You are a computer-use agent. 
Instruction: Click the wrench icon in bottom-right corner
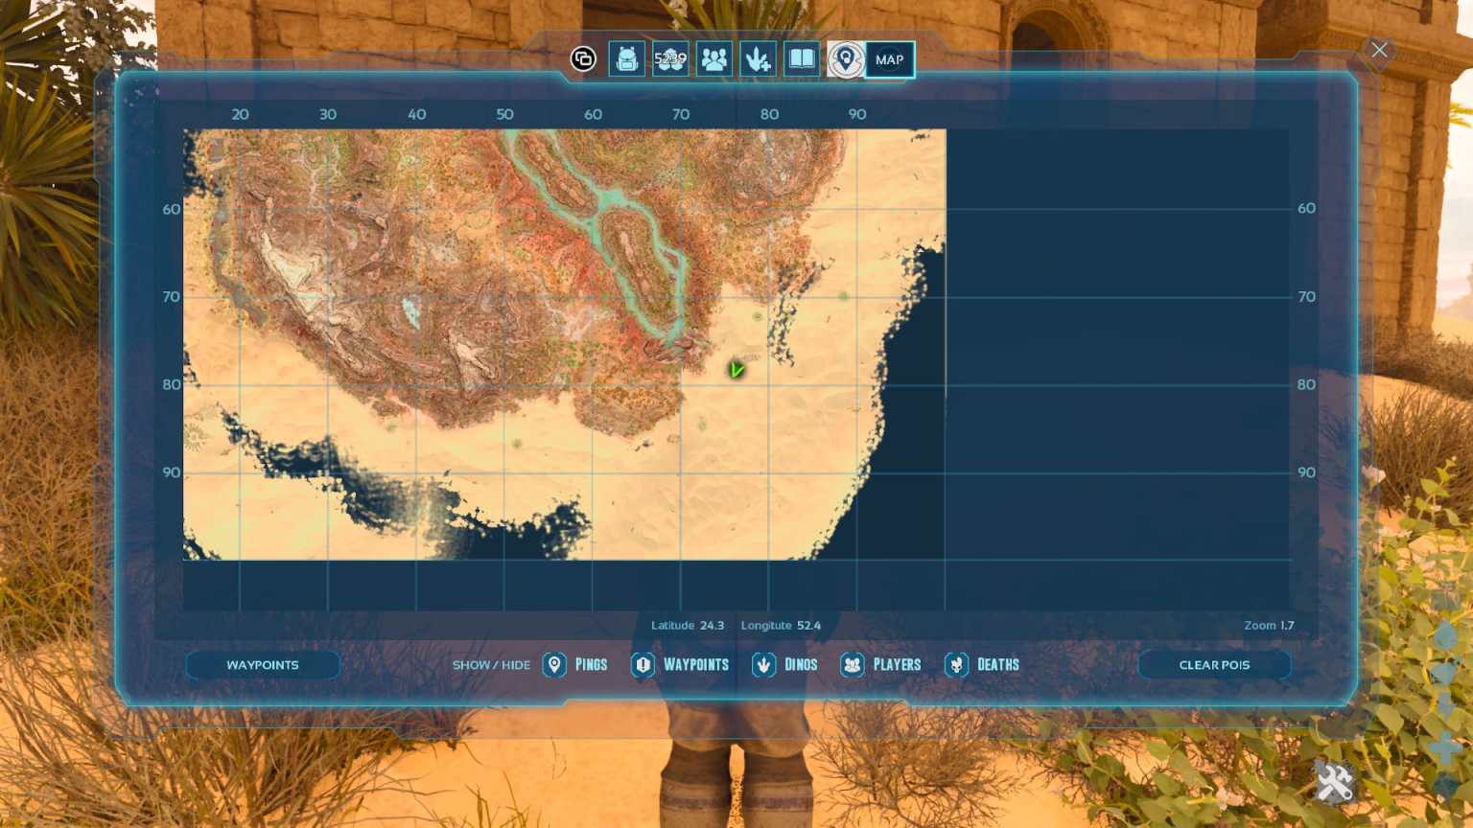[1334, 783]
